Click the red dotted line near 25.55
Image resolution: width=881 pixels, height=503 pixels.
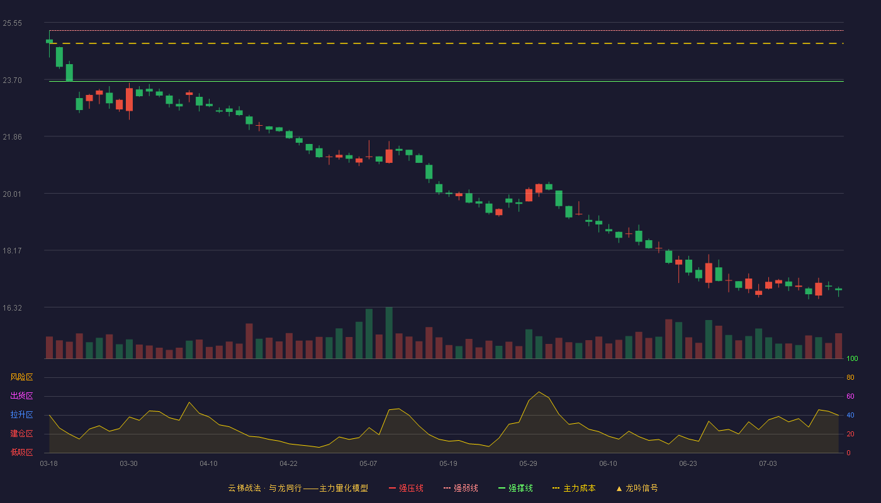pos(446,30)
